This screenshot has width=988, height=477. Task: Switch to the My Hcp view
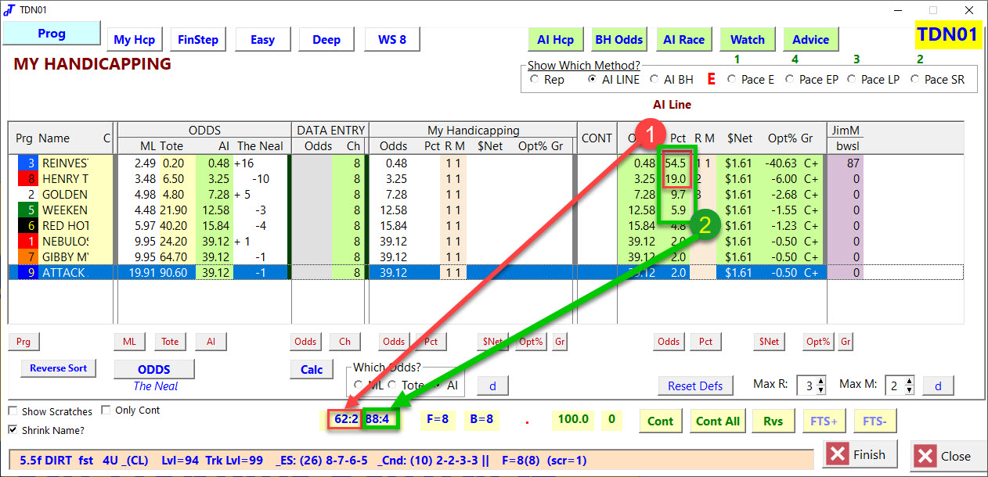[x=135, y=40]
